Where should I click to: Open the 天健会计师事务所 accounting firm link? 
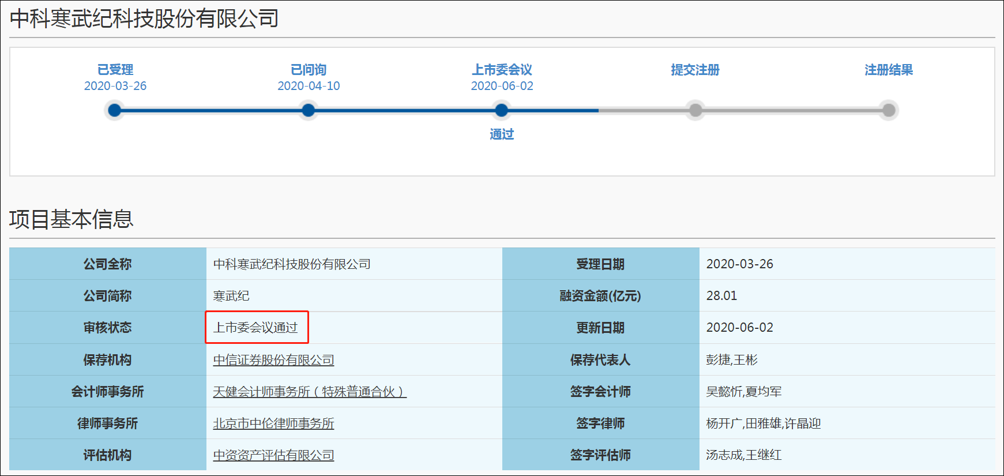point(310,392)
